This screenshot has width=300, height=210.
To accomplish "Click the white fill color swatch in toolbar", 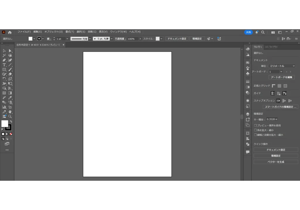I will pyautogui.click(x=5, y=124).
